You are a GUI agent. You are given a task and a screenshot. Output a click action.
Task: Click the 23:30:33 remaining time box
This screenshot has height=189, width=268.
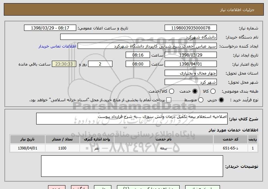[x=64, y=64]
